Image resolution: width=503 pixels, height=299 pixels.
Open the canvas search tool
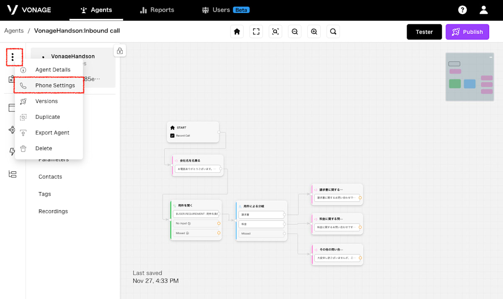333,31
